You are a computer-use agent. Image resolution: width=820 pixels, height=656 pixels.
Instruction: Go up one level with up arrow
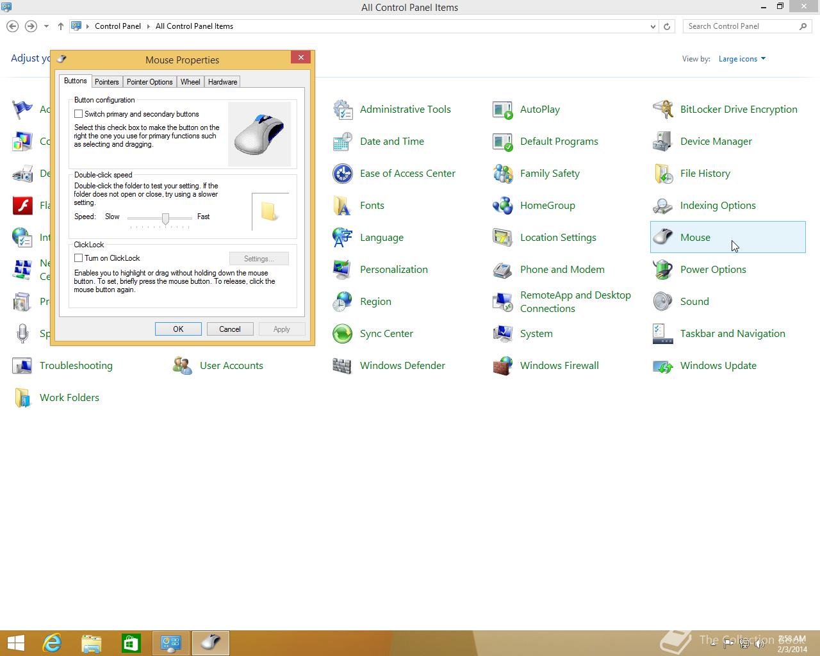tap(61, 26)
